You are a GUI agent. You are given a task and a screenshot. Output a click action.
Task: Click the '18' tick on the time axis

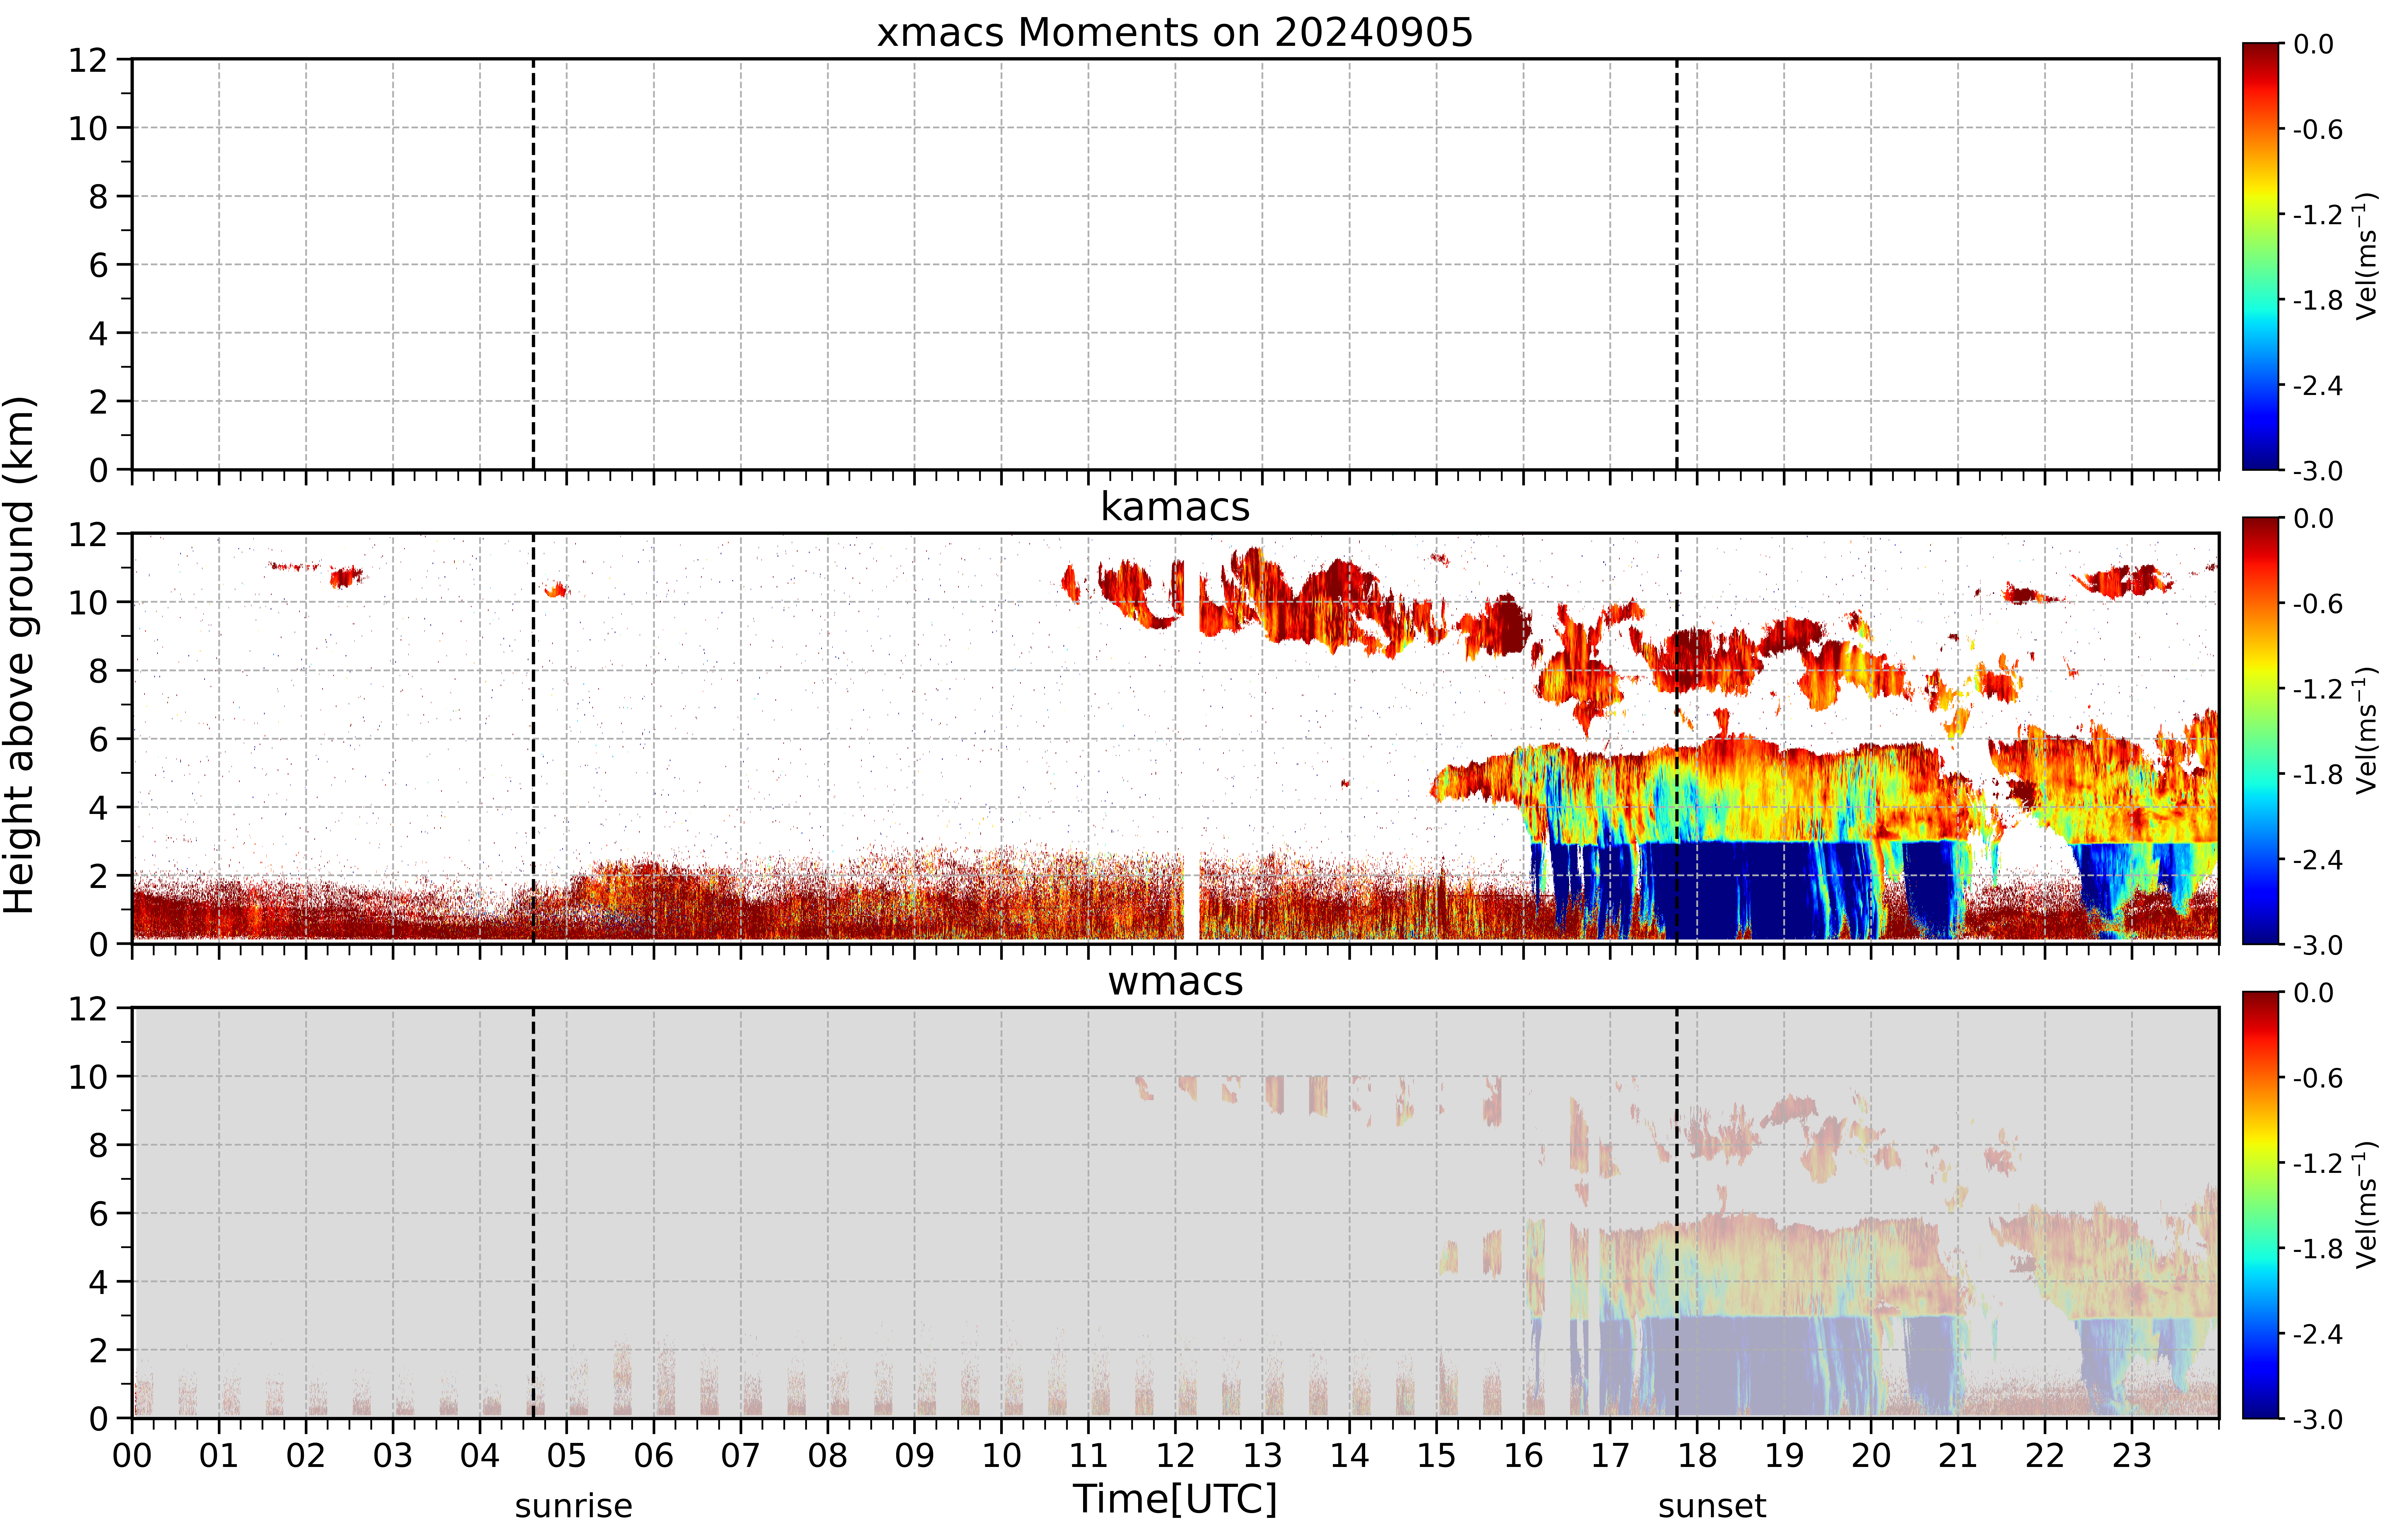click(1697, 1456)
